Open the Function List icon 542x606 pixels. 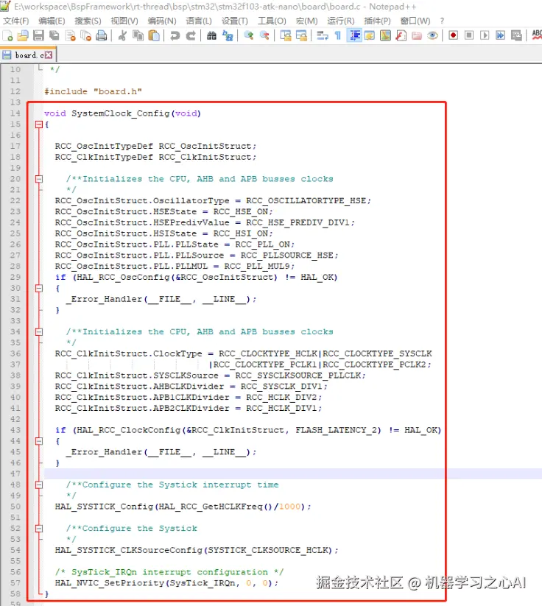(x=401, y=35)
